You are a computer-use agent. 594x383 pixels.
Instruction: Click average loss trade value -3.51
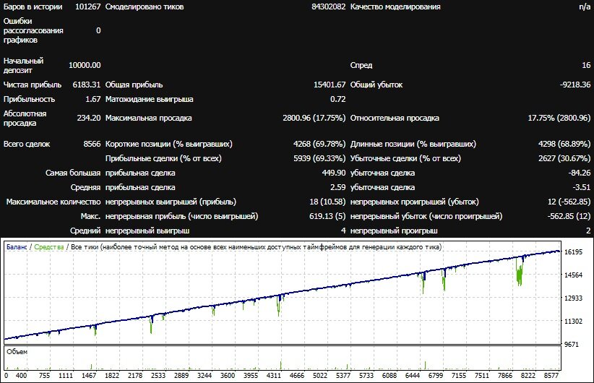(582, 187)
